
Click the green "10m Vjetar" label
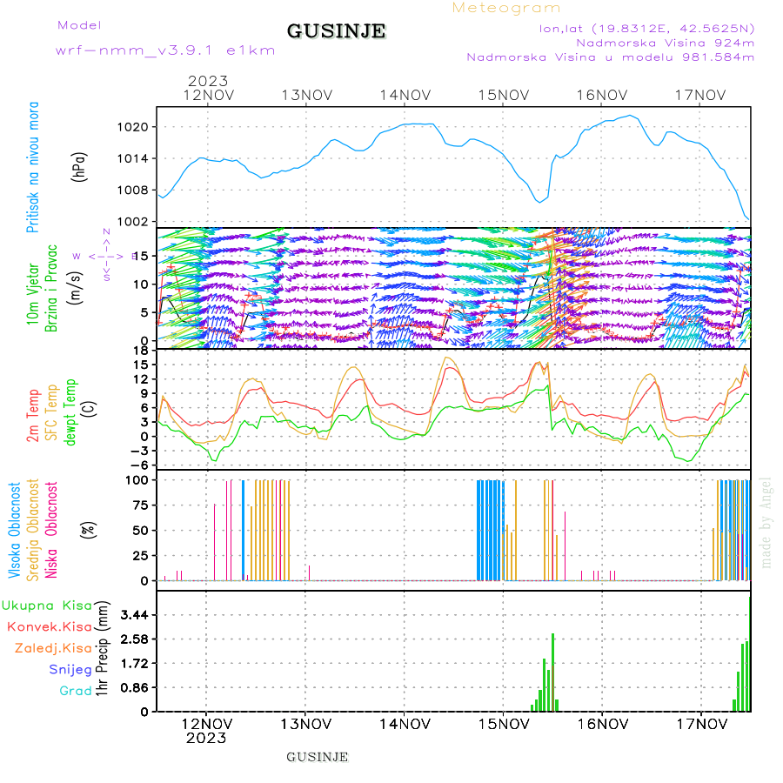click(33, 294)
